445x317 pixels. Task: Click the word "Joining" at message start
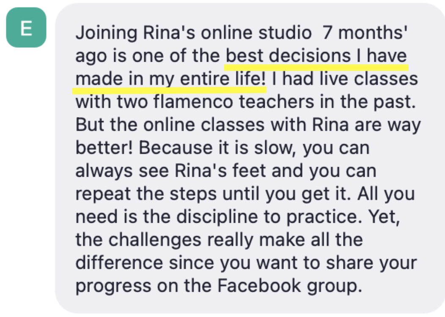(107, 33)
